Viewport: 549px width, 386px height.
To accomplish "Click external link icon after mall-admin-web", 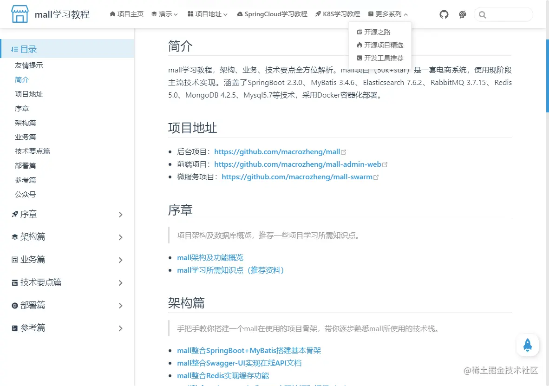I will pos(385,164).
